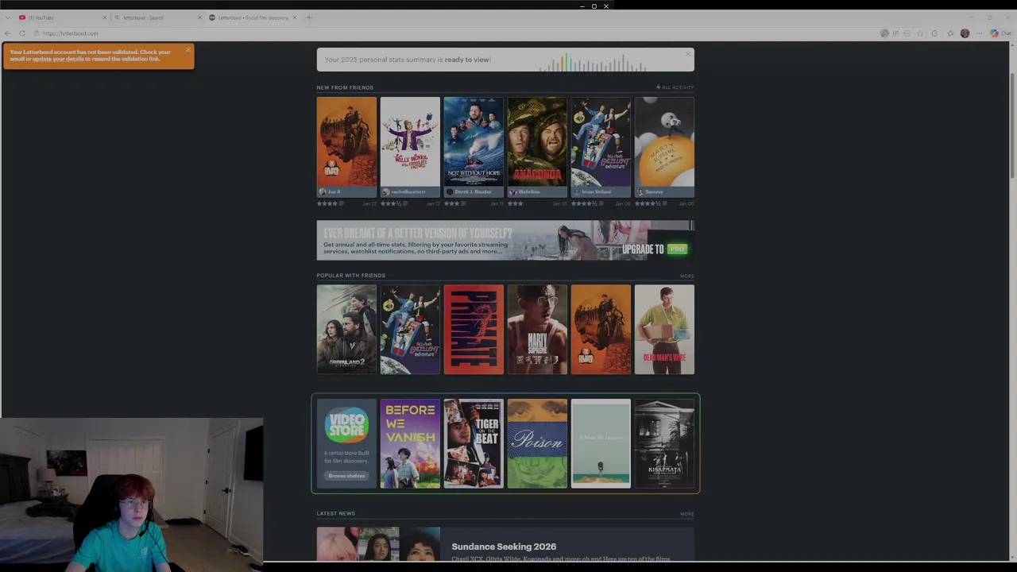The image size is (1017, 572).
Task: Open the browser profile avatar
Action: tap(965, 33)
